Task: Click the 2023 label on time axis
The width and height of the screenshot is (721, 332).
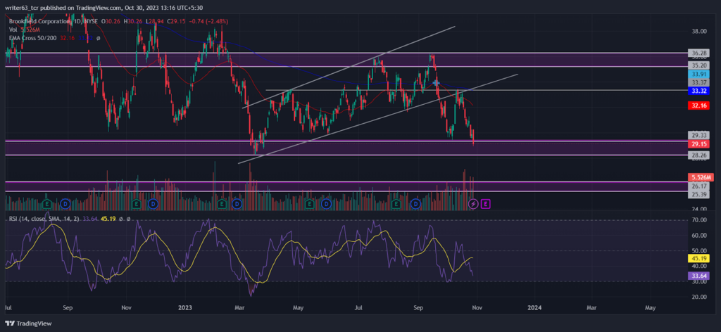Action: coord(185,306)
